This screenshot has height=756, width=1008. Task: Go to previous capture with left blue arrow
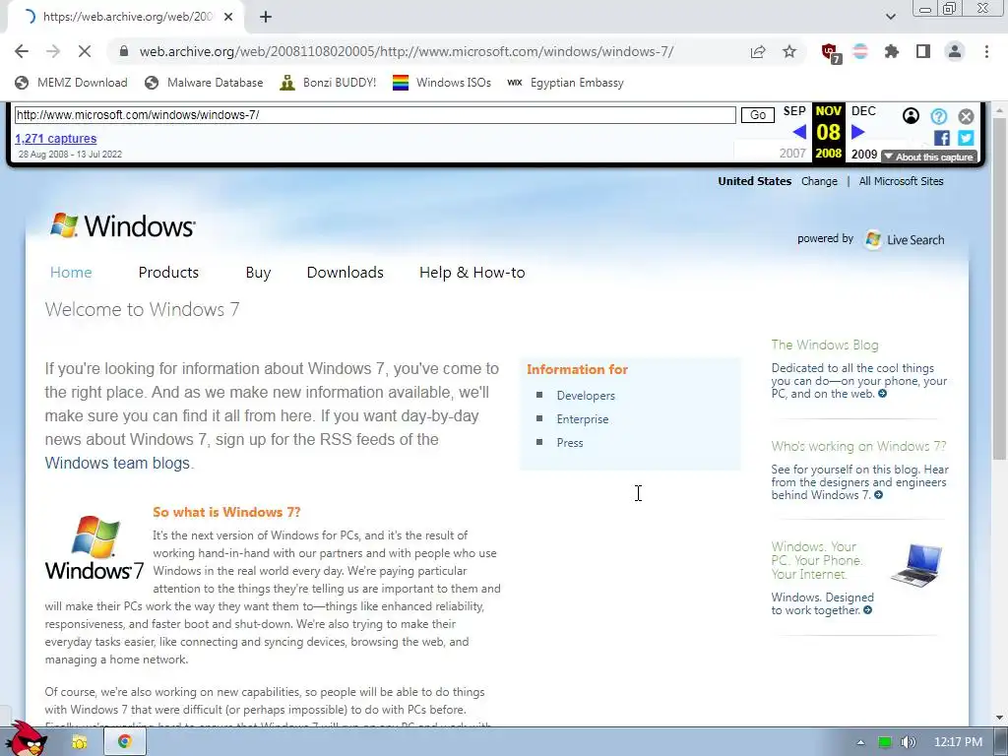click(799, 132)
